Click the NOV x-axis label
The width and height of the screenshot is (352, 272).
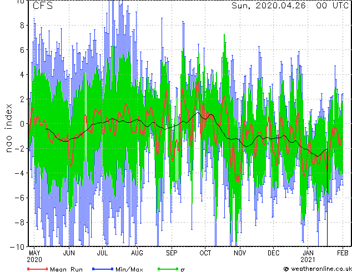tap(240, 253)
